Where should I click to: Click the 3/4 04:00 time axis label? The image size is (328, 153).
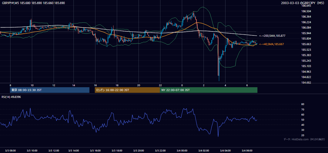225,150
